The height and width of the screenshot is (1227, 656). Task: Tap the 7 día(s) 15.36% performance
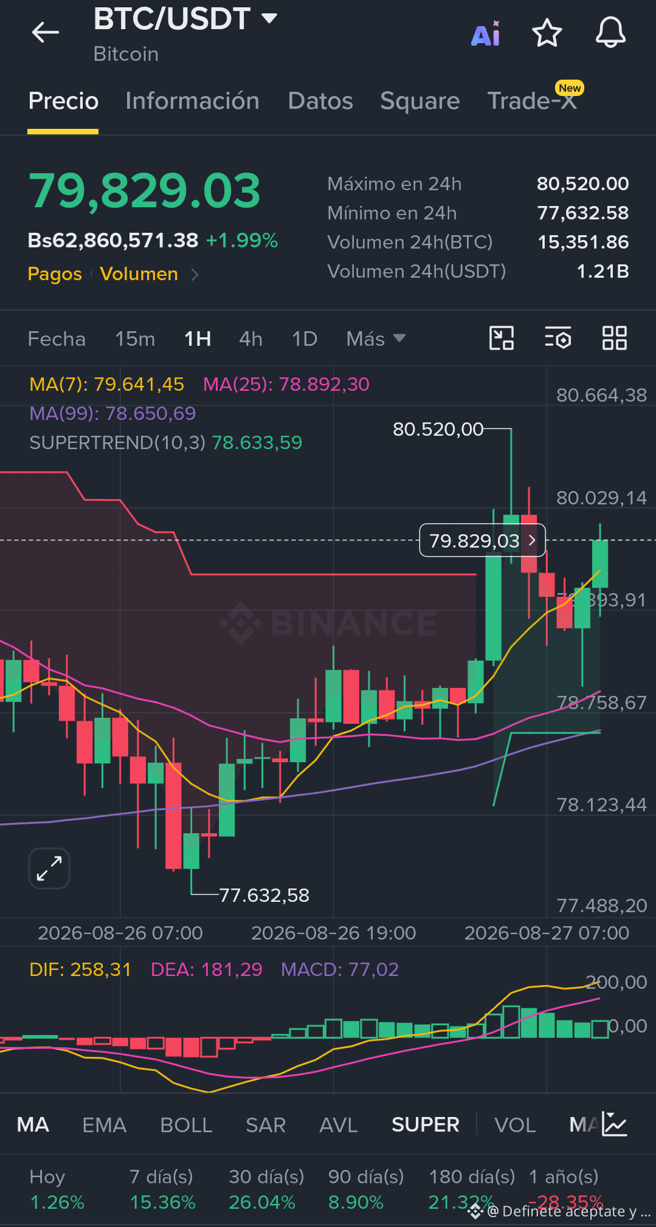pyautogui.click(x=162, y=1189)
